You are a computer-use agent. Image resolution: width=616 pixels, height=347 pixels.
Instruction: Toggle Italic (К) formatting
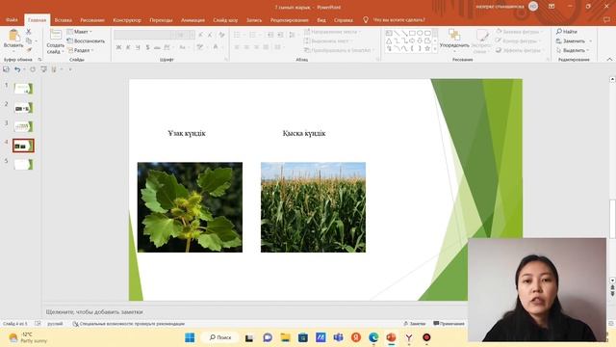point(128,47)
